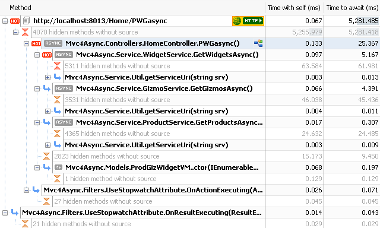The width and height of the screenshot is (380, 228).
Task: Collapse the GizmoService.GetGizmosAsync() node
Action: click(x=37, y=88)
